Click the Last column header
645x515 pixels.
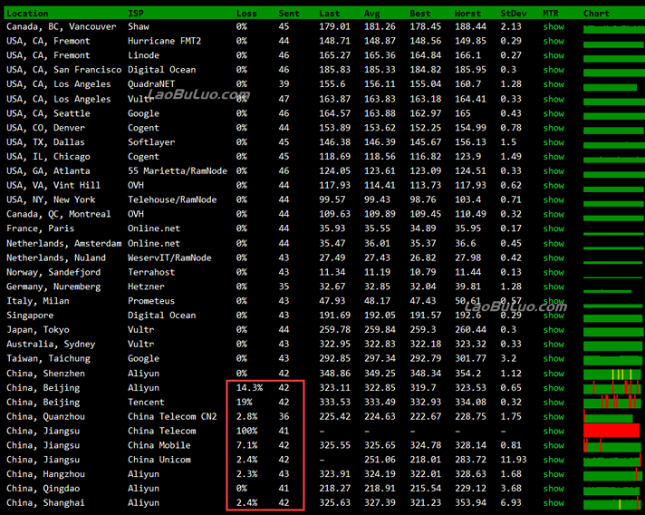[330, 14]
